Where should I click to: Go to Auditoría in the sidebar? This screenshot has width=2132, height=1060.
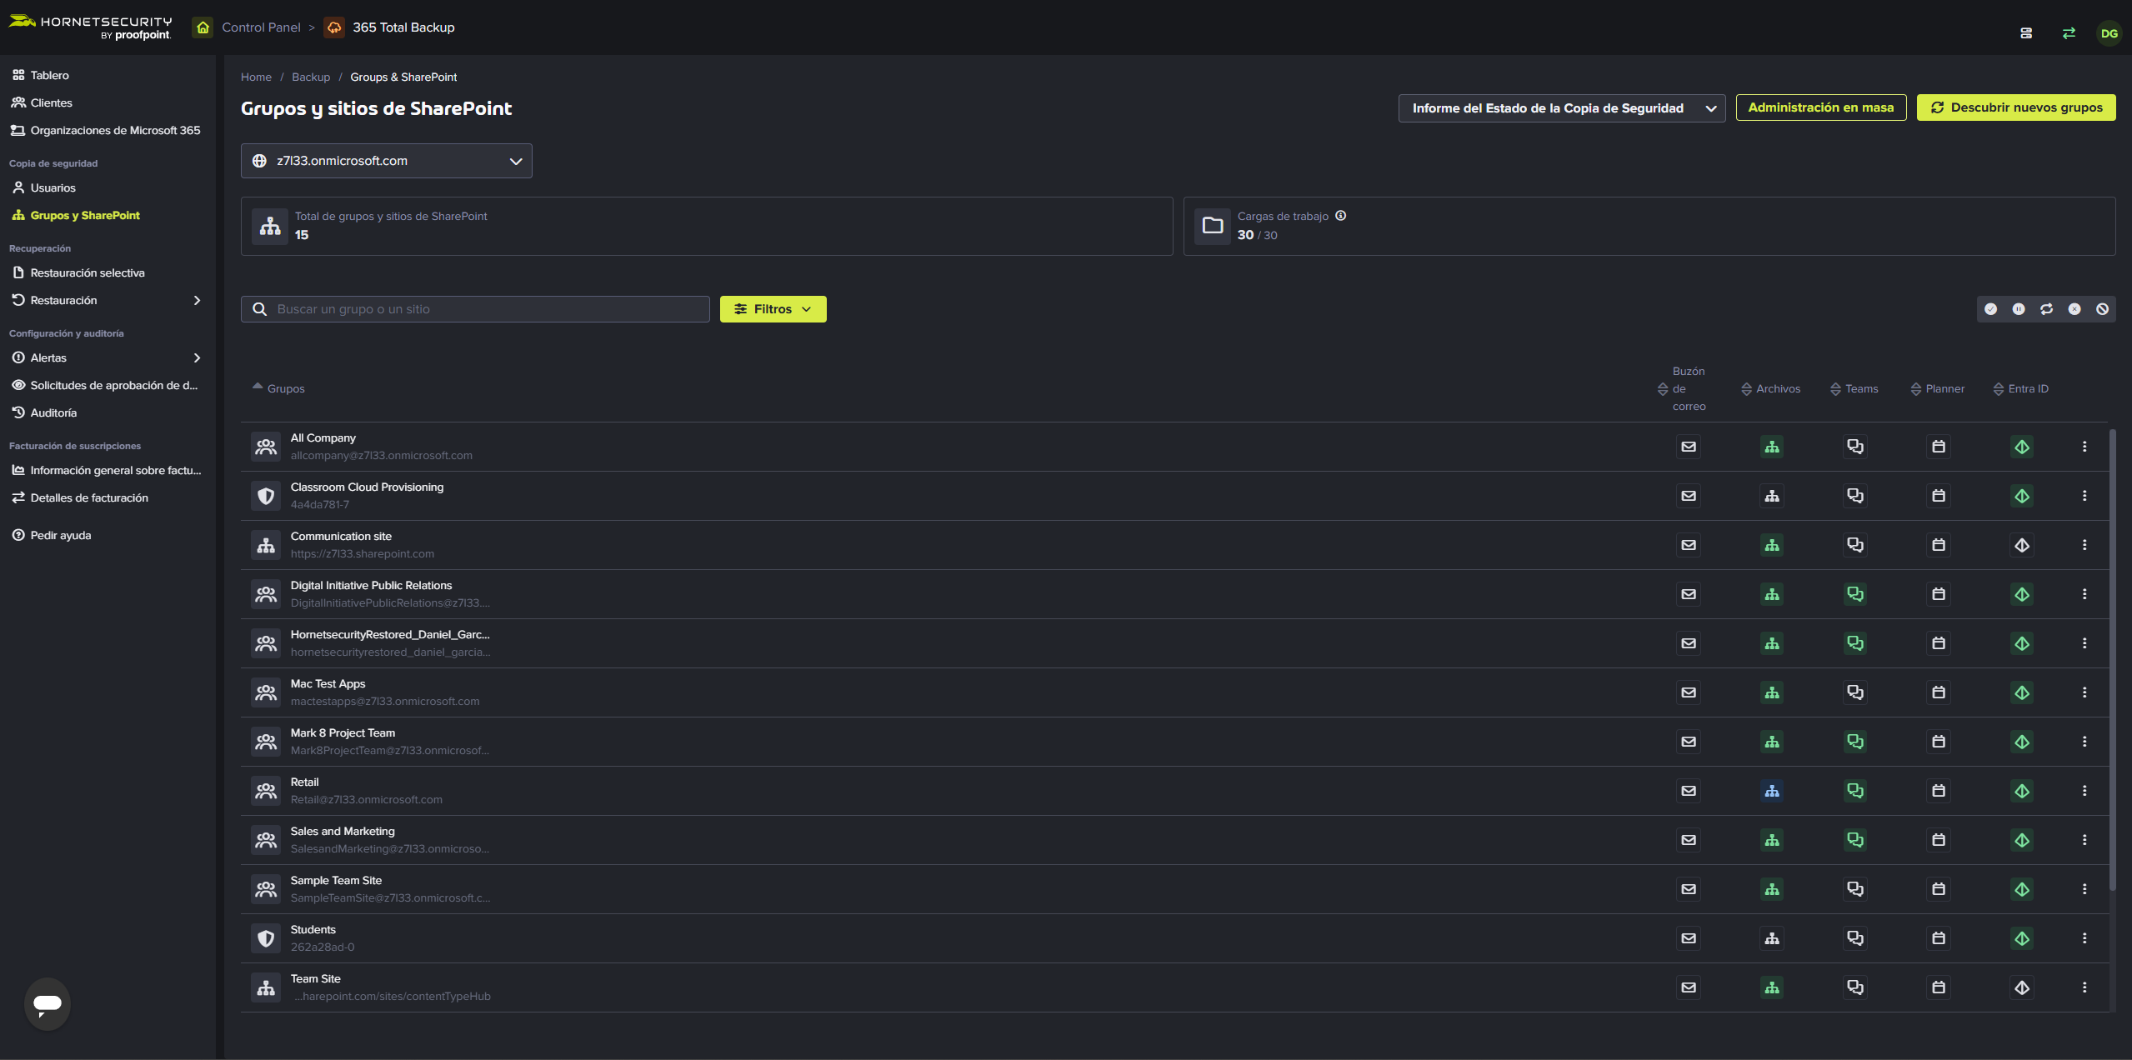click(53, 412)
